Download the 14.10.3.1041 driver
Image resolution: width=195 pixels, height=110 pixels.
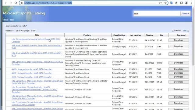pos(179,40)
